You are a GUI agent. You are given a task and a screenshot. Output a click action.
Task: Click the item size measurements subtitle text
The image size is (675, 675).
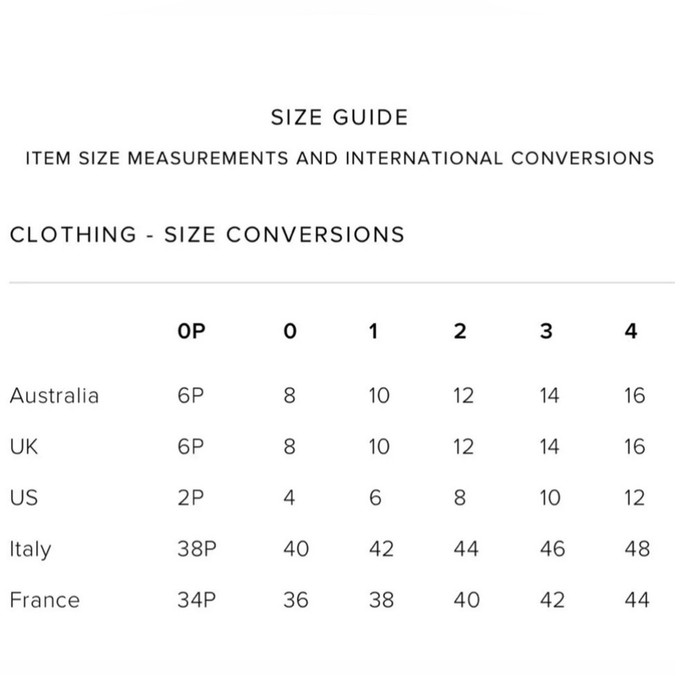pyautogui.click(x=340, y=158)
